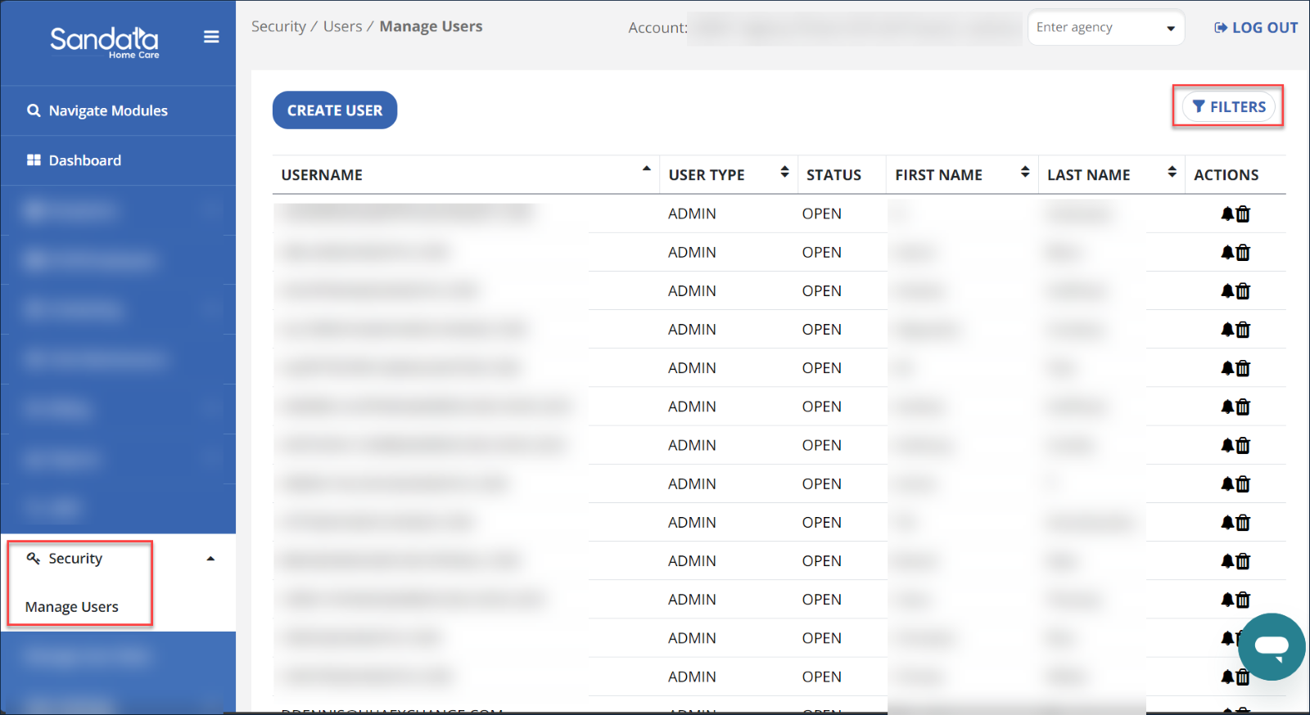Click the Sandata Home Care logo
The image size is (1310, 715).
105,42
